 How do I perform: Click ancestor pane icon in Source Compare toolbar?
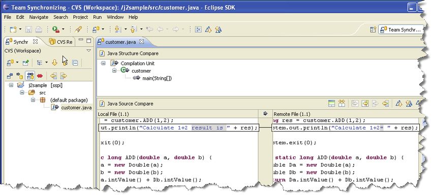(x=332, y=104)
